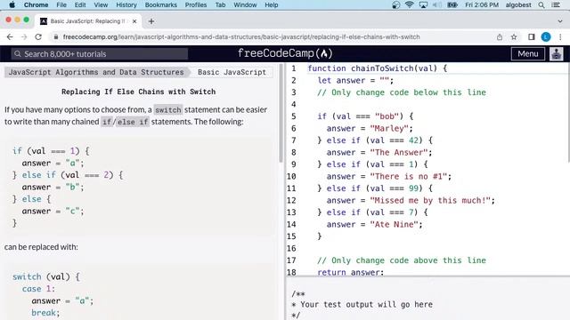Click the return answer line in editor

350,272
